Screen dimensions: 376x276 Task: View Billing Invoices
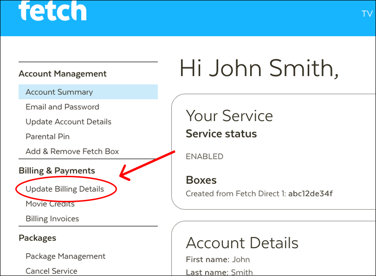pos(52,218)
